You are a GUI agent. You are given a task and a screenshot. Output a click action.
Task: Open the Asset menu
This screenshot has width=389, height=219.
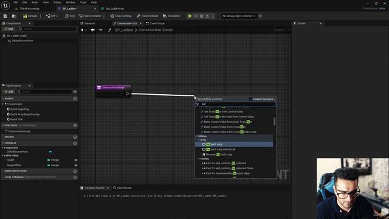[35, 2]
